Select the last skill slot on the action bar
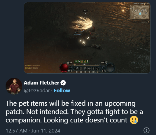 coord(97,68)
